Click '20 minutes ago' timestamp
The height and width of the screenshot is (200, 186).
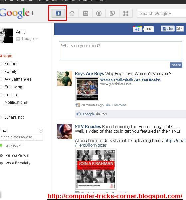point(93,105)
